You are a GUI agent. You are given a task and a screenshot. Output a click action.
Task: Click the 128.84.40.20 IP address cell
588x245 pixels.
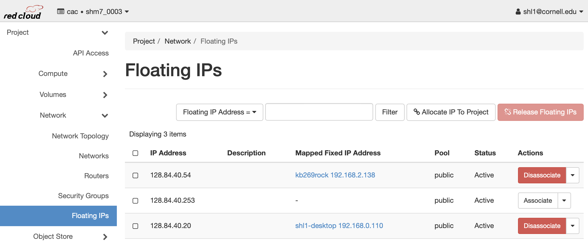click(170, 226)
